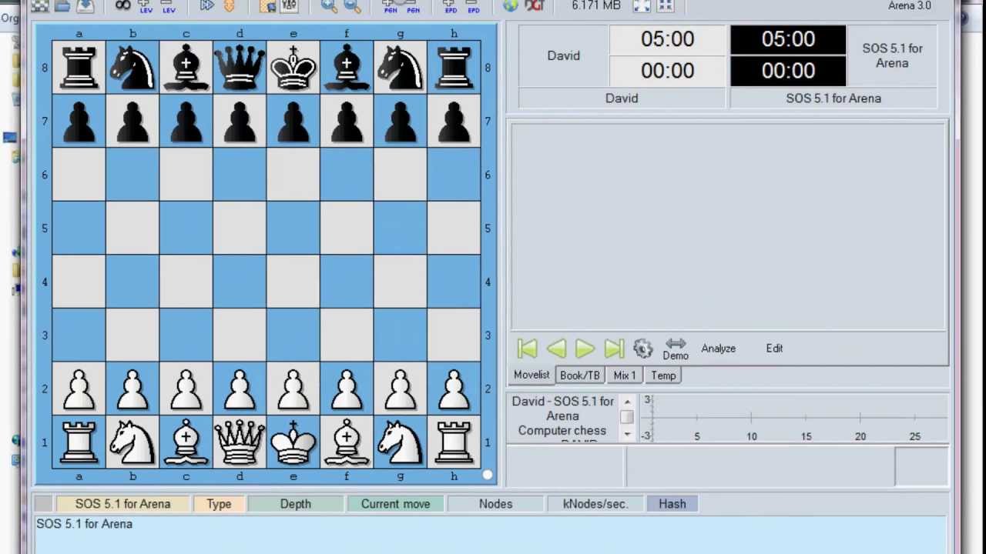Select the white bishop on c1

pyautogui.click(x=186, y=442)
